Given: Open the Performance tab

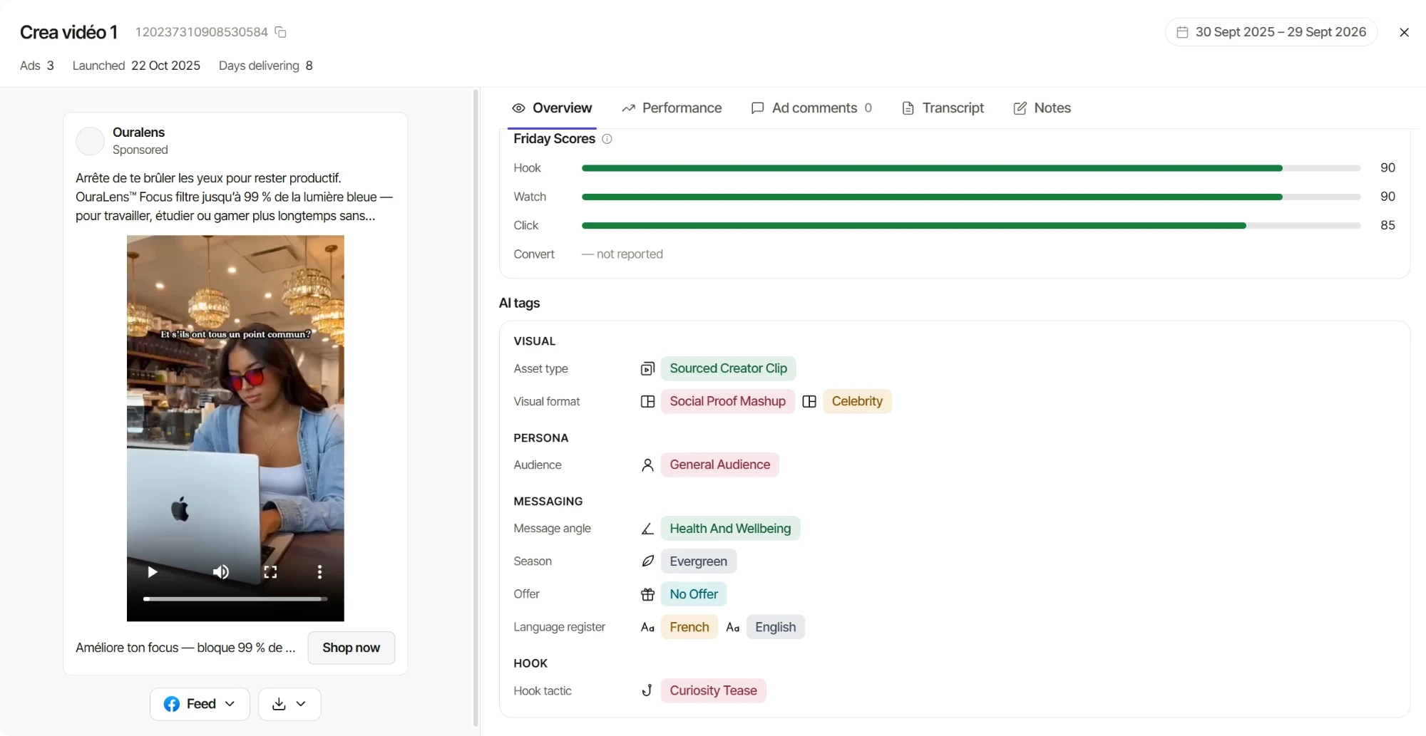Looking at the screenshot, I should (x=672, y=108).
